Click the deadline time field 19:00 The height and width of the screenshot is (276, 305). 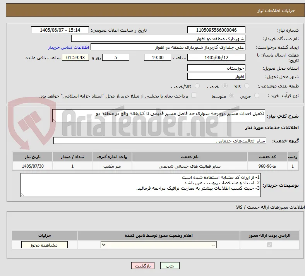[x=158, y=57]
